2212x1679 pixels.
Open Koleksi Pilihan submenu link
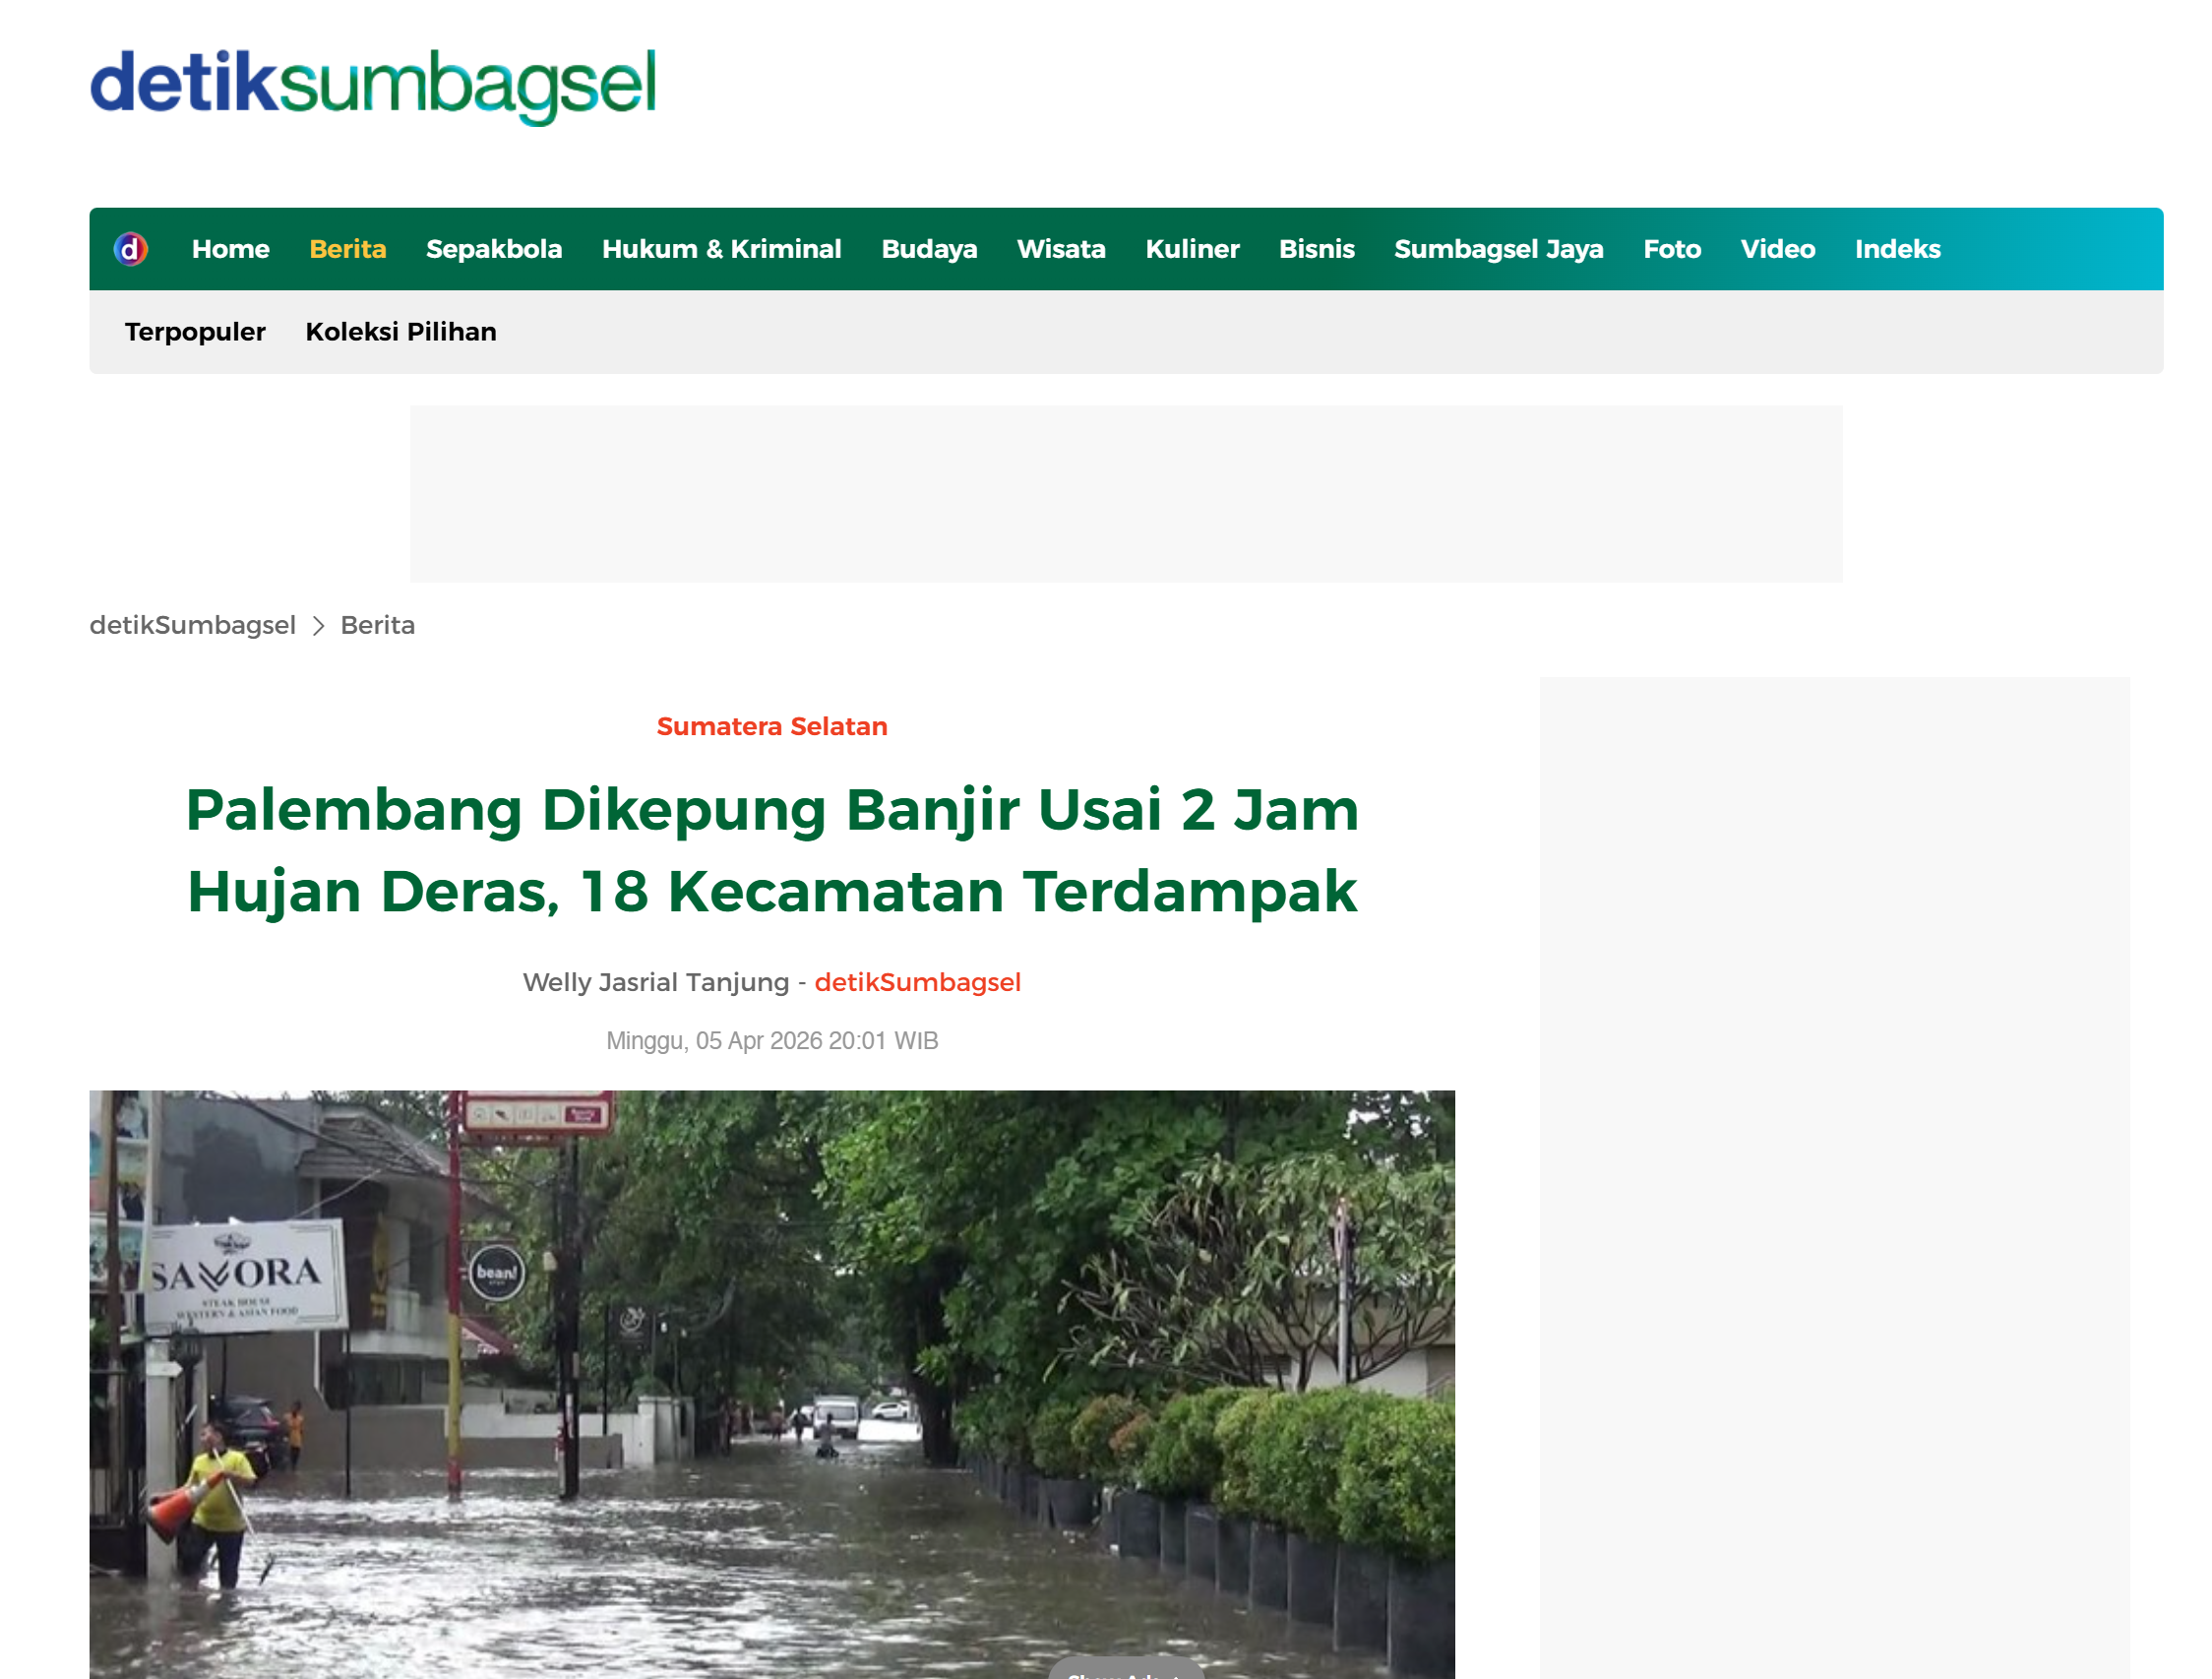[x=400, y=332]
